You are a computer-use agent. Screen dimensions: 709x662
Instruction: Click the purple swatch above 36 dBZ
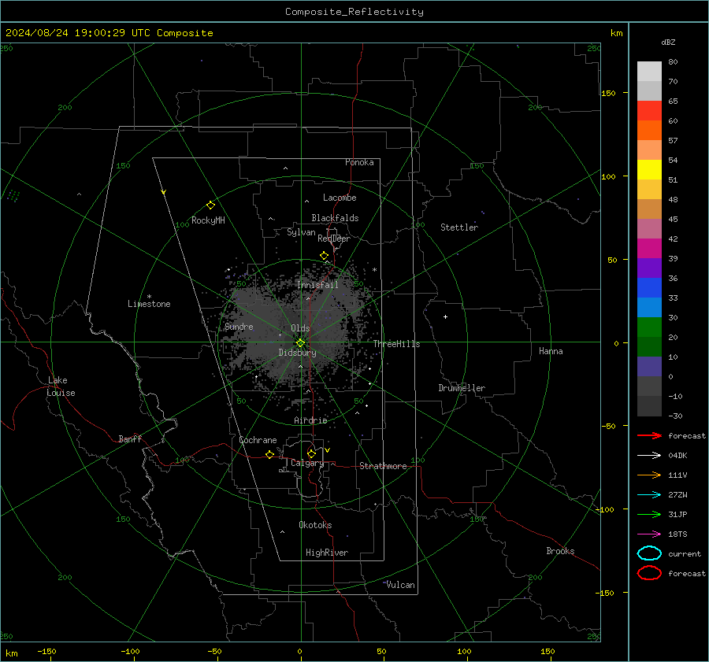[649, 268]
